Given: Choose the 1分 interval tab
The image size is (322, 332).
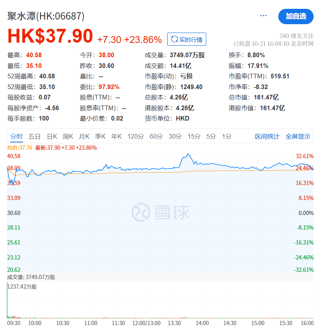Looking at the screenshot, I should pyautogui.click(x=227, y=136).
